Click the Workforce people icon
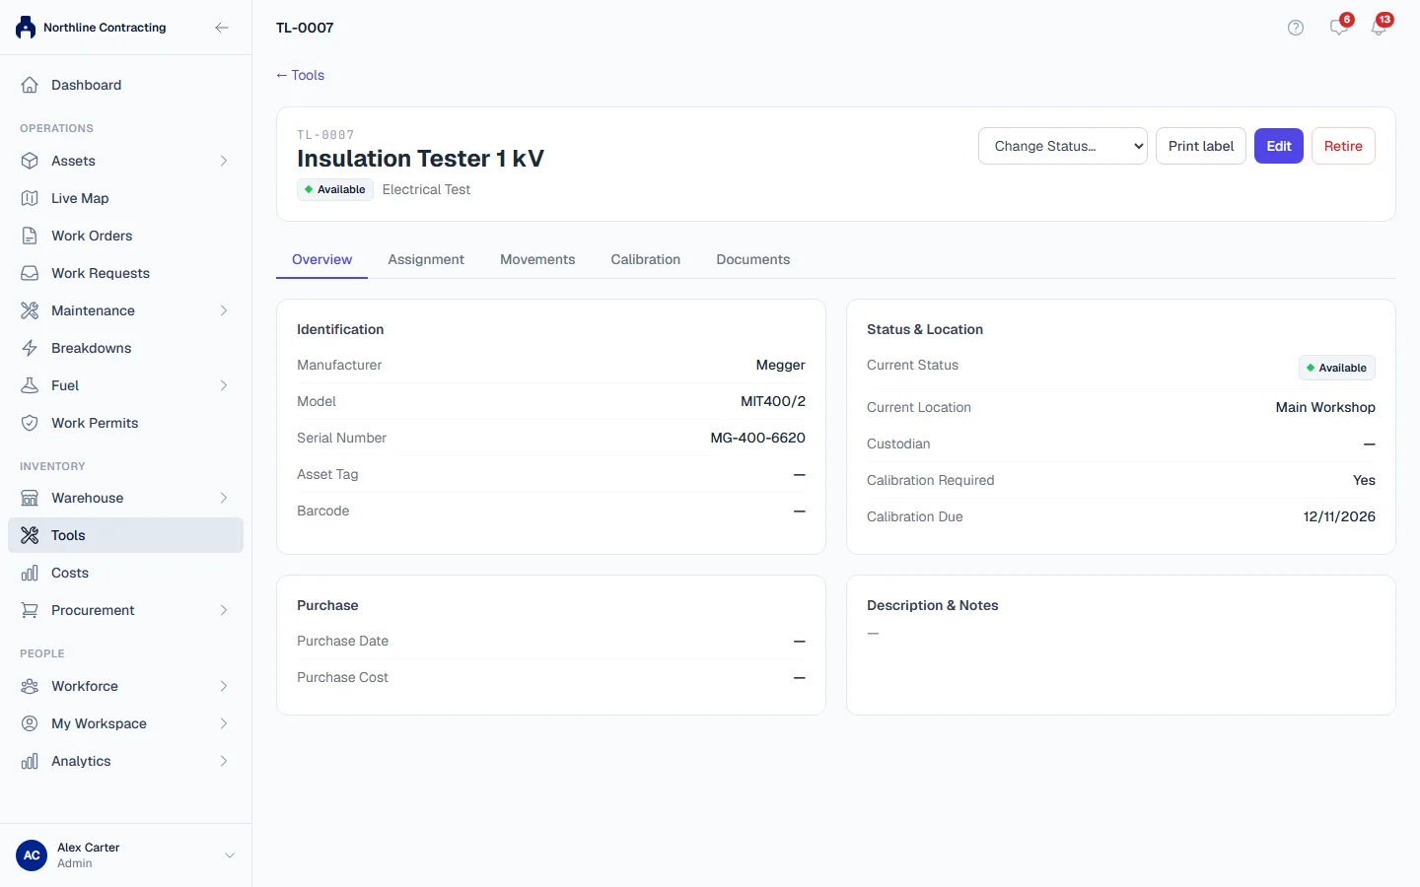1420x887 pixels. [30, 686]
